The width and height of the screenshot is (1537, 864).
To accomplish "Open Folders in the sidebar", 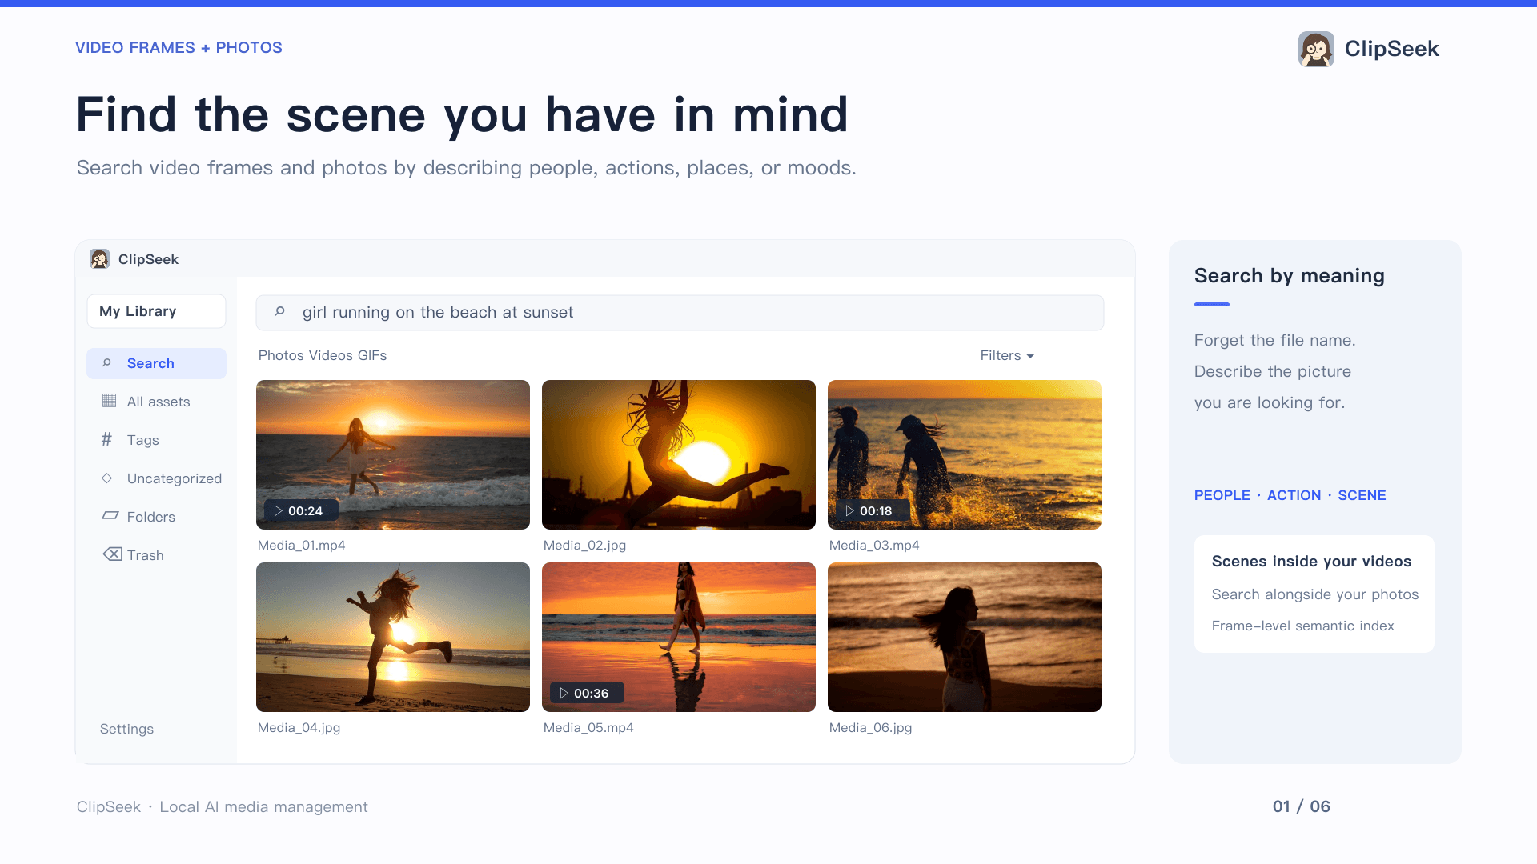I will (x=156, y=517).
